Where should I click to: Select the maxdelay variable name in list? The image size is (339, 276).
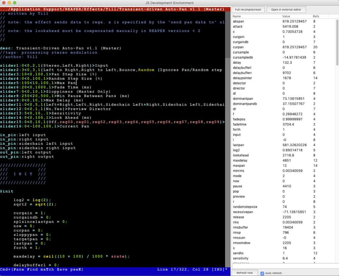240,161
